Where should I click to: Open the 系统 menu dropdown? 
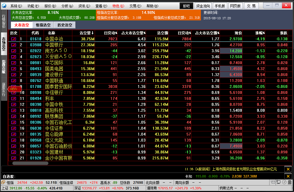(x=16, y=6)
